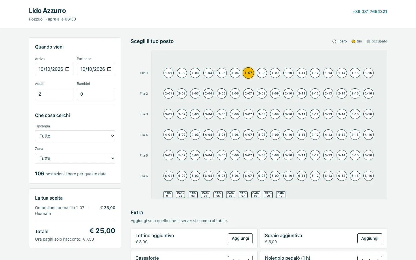This screenshot has height=260, width=416.
Task: Select cabin CAB-07
Action: [243, 194]
